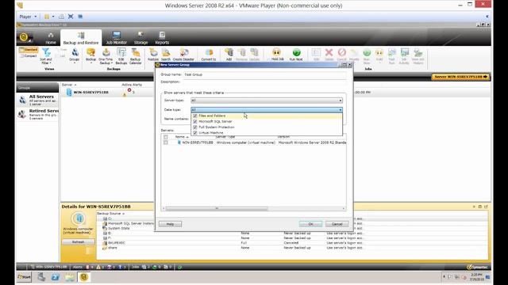Open PowerShell from the taskbar
508x285 pixels.
(56, 277)
